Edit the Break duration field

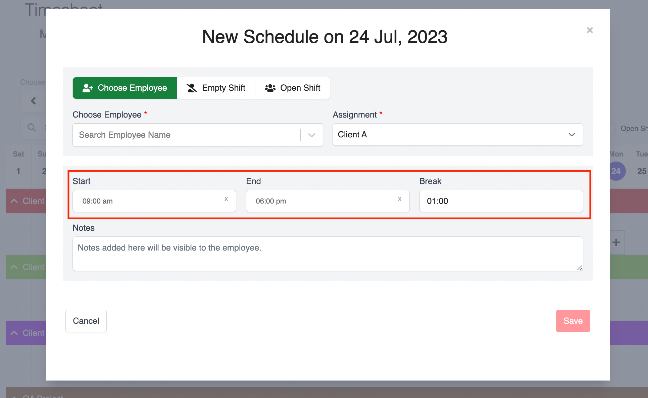501,201
